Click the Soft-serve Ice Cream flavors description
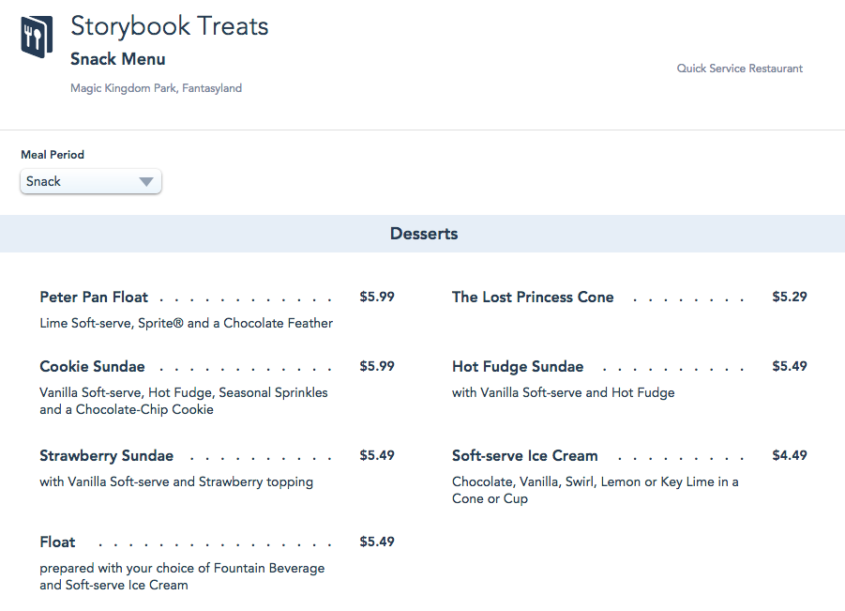845x611 pixels. [595, 490]
